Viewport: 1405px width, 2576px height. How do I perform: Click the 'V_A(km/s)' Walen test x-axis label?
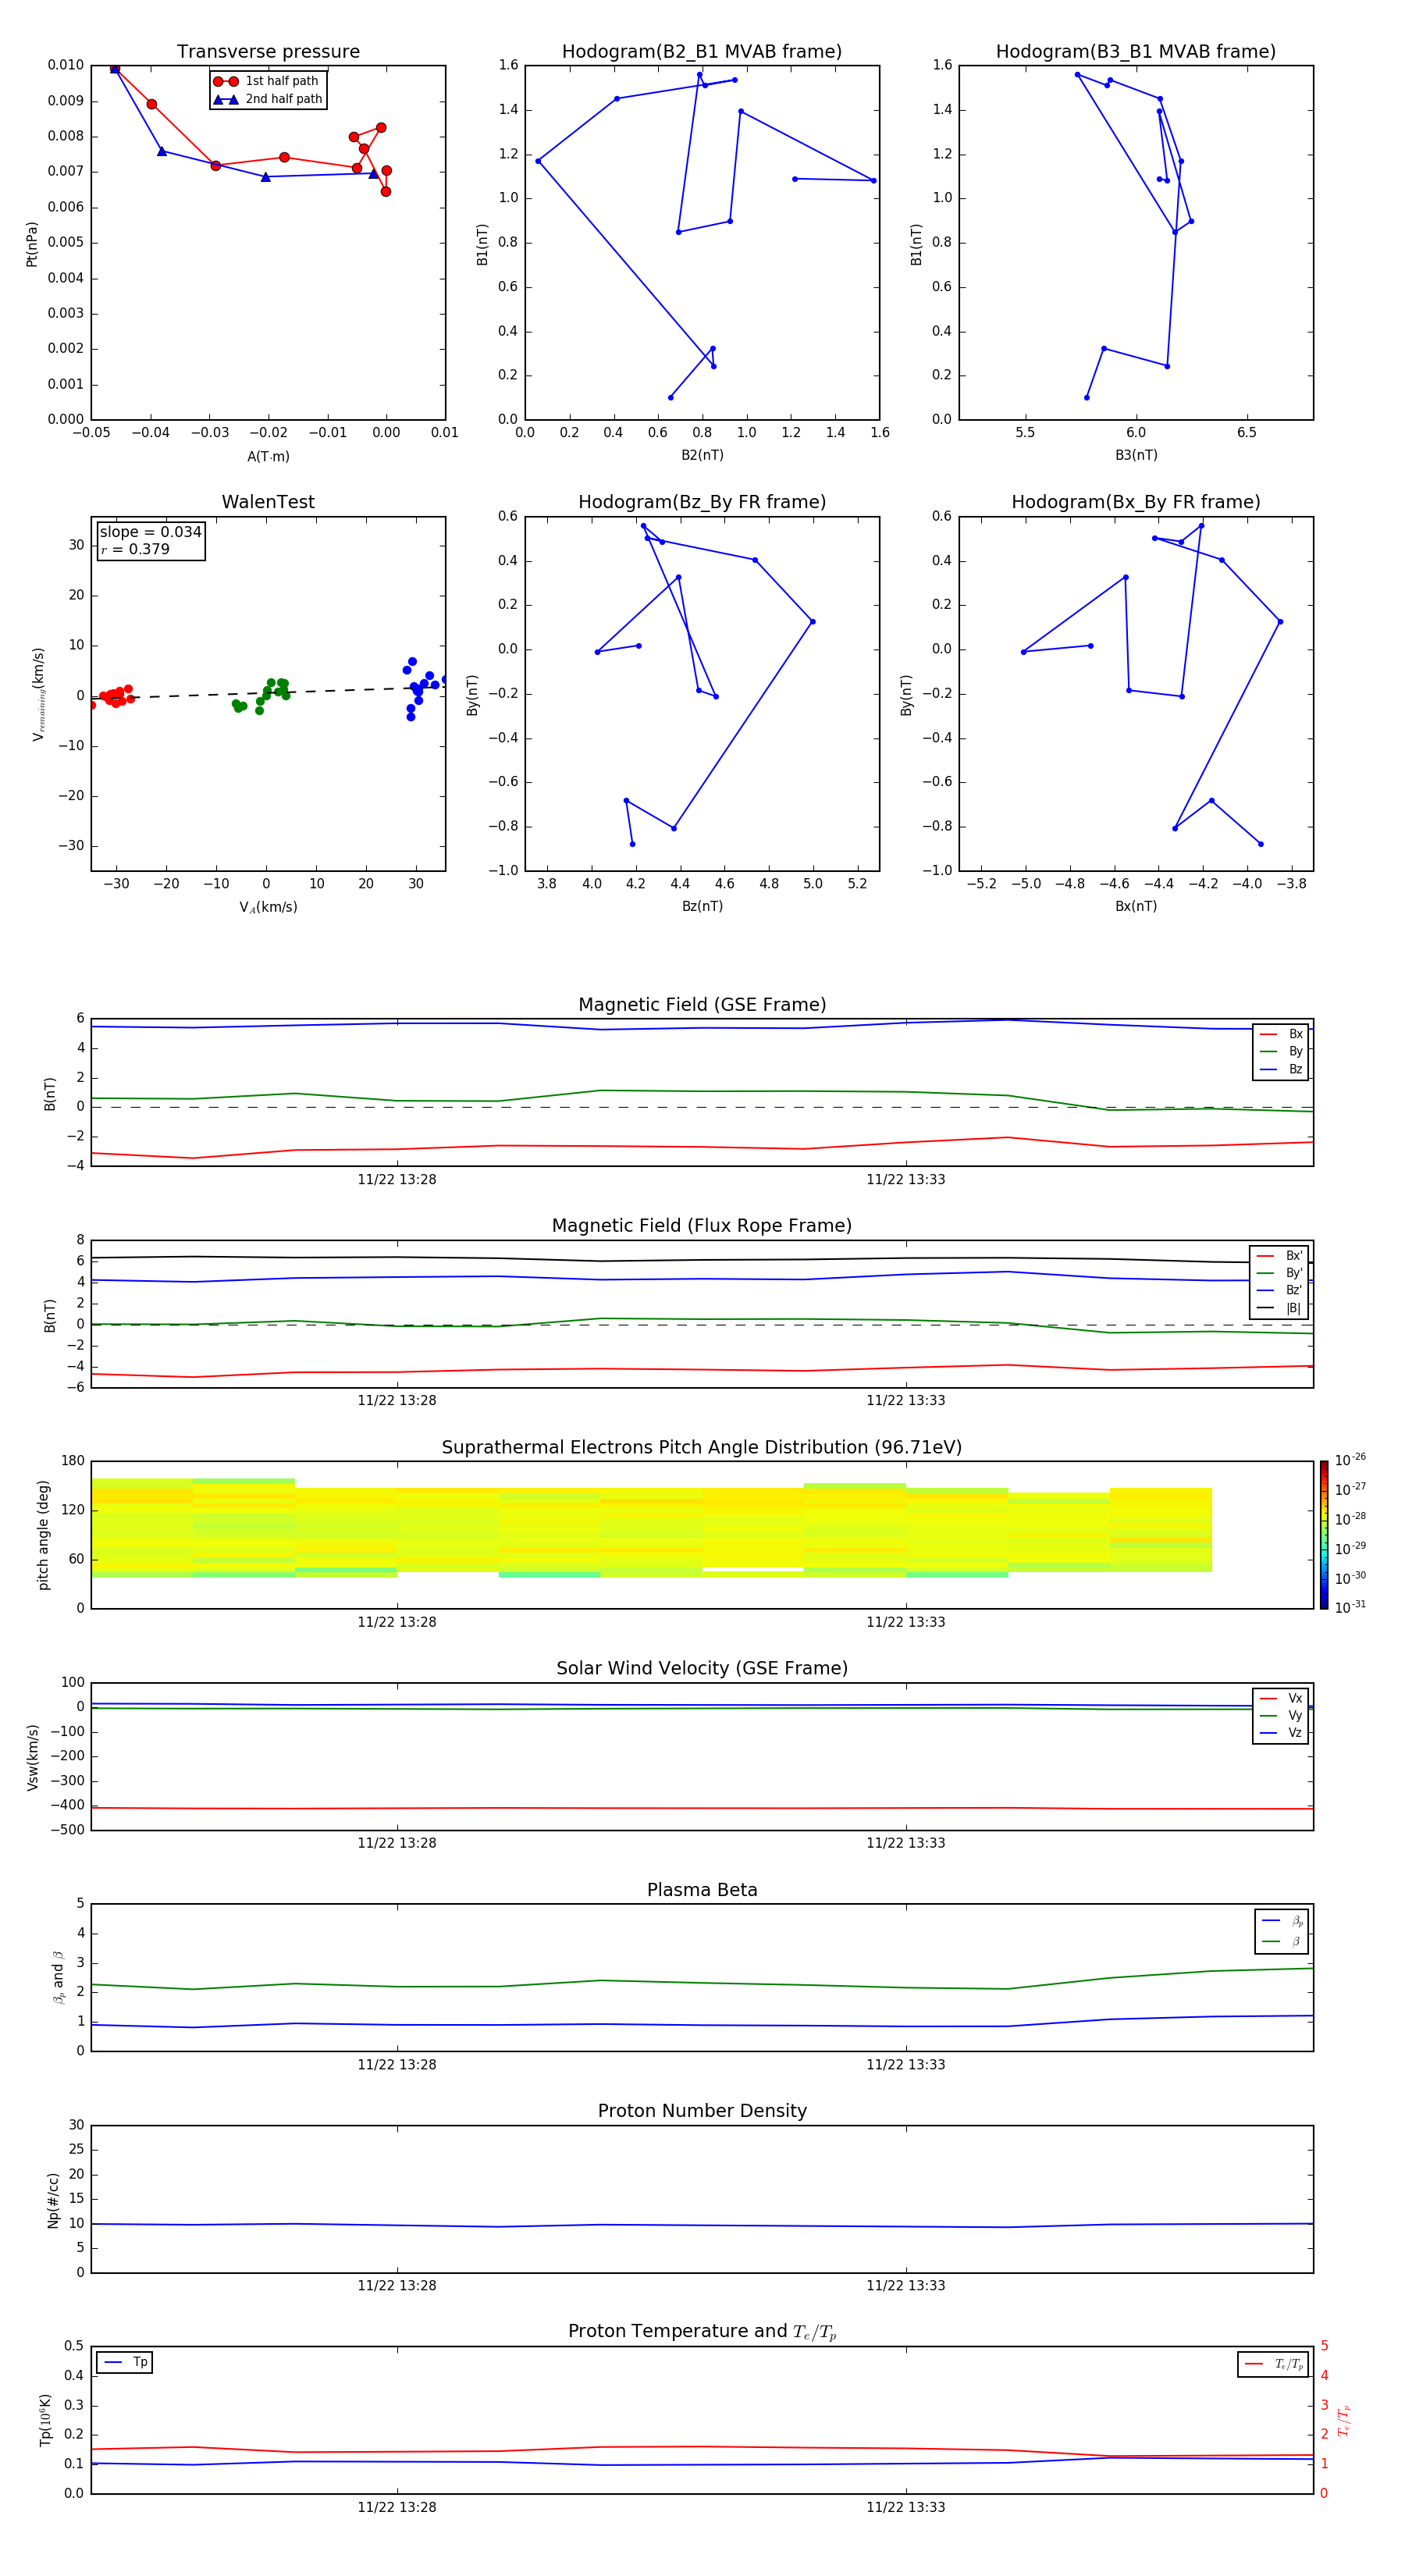pyautogui.click(x=268, y=907)
